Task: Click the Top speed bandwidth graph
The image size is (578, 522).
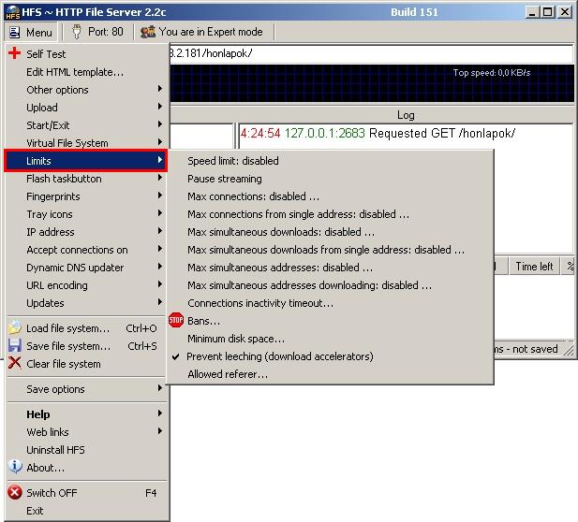Action: [372, 83]
